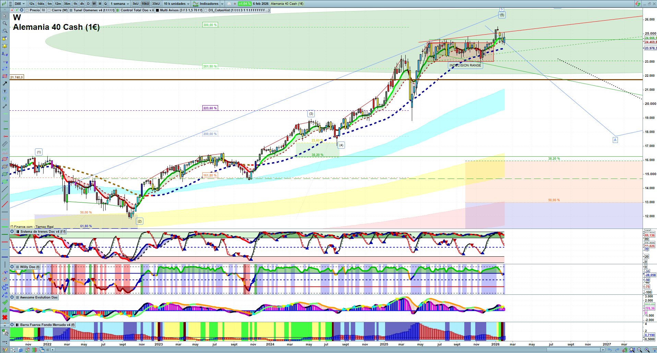The width and height of the screenshot is (657, 353).
Task: Select the 1h timeframe
Action: click(x=75, y=4)
